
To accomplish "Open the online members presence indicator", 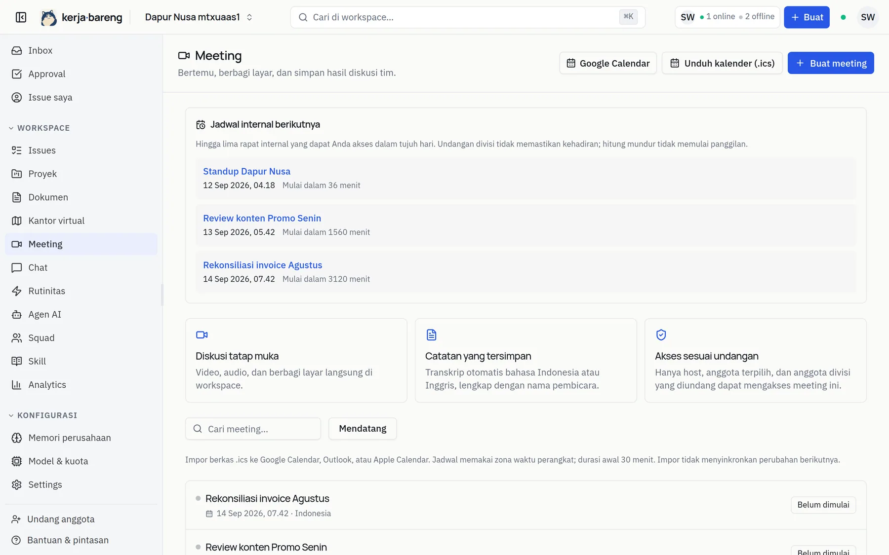I will [727, 17].
